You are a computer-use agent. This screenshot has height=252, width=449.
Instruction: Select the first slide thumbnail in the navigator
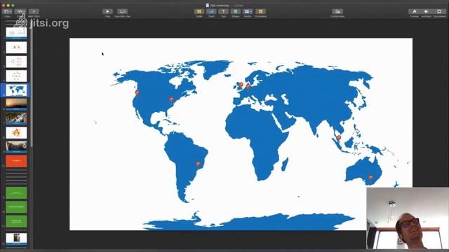pyautogui.click(x=16, y=33)
